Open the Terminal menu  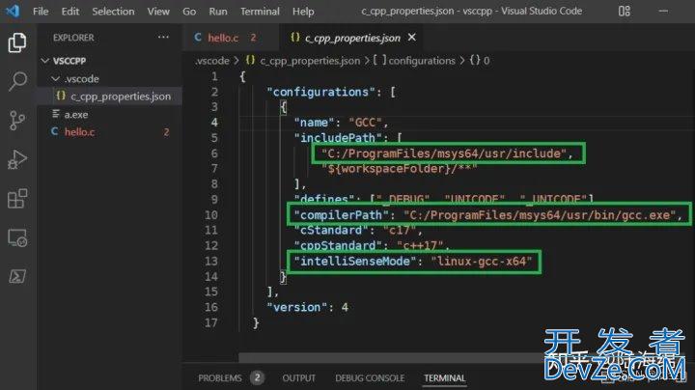point(260,11)
